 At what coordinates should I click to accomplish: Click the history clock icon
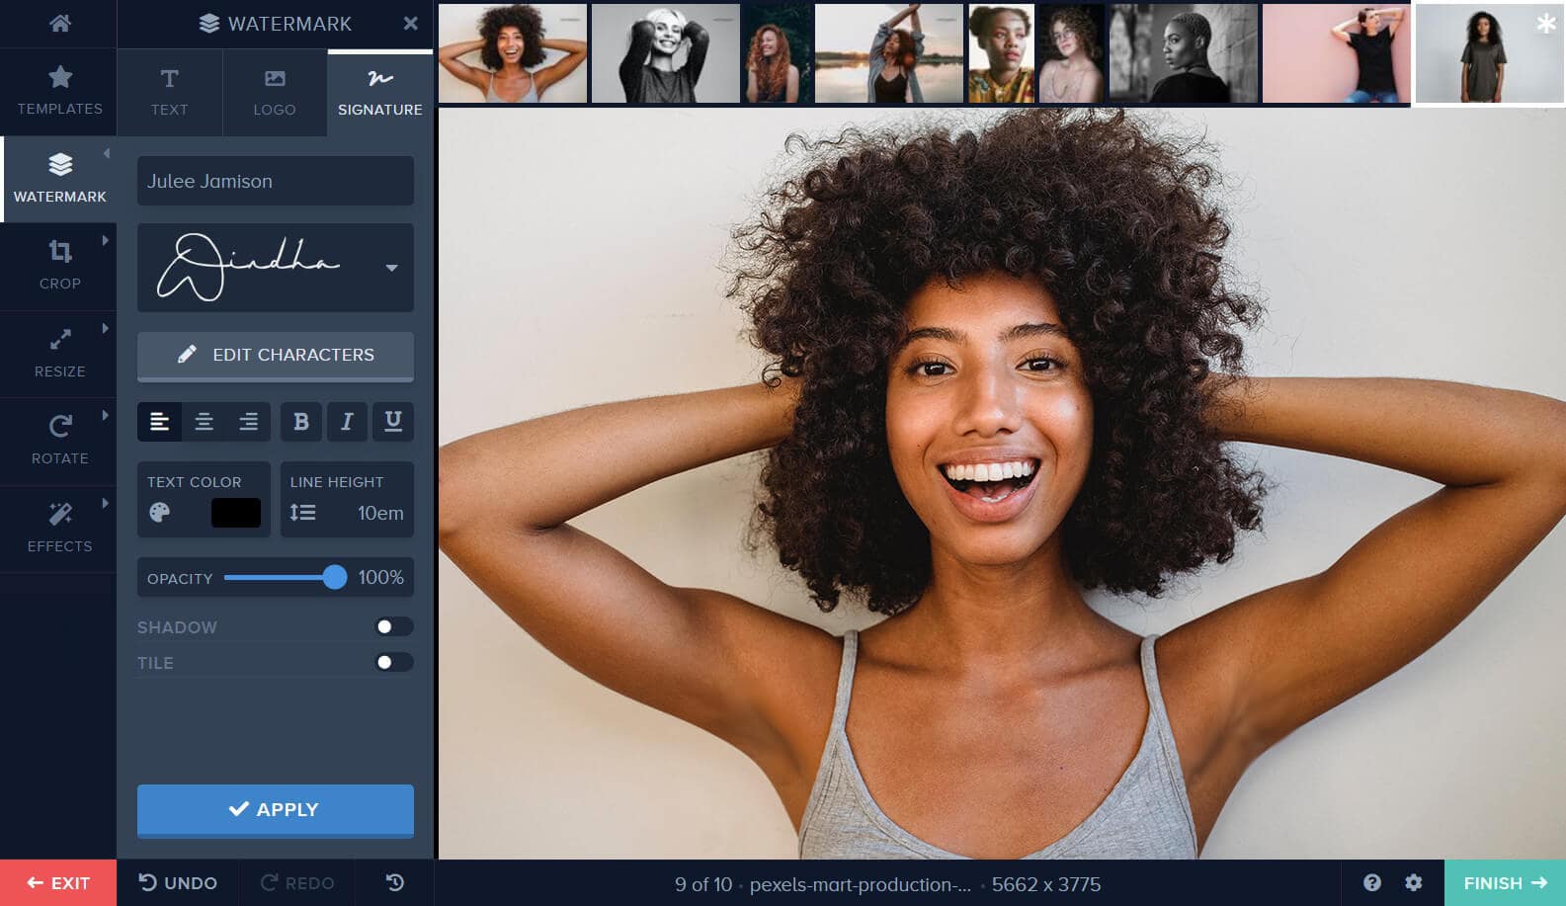point(395,882)
